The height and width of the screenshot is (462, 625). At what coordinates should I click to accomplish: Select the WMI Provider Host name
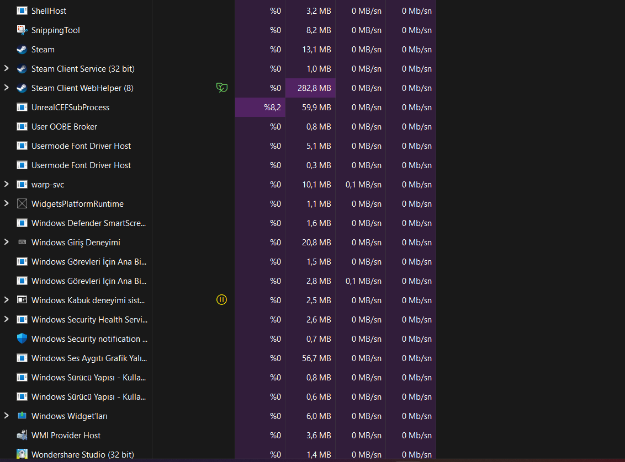66,436
